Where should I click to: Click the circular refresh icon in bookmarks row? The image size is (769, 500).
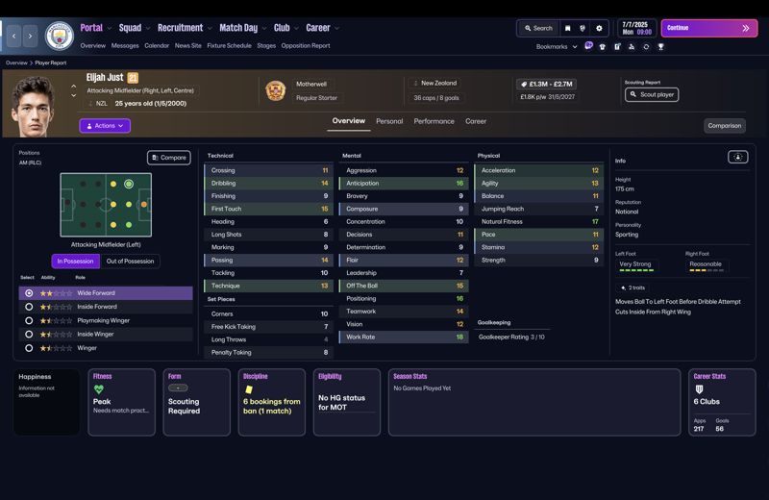[646, 46]
